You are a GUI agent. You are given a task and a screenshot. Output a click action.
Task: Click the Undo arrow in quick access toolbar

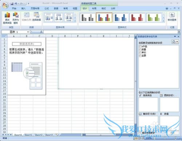click(16, 4)
